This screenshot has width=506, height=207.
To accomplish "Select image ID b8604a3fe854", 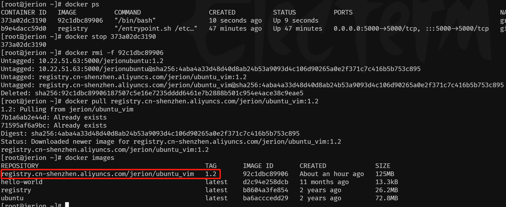I will pyautogui.click(x=266, y=190).
